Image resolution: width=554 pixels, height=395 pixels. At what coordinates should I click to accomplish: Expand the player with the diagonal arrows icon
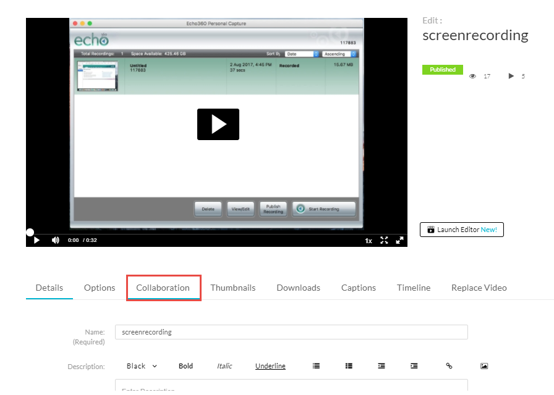pyautogui.click(x=399, y=240)
